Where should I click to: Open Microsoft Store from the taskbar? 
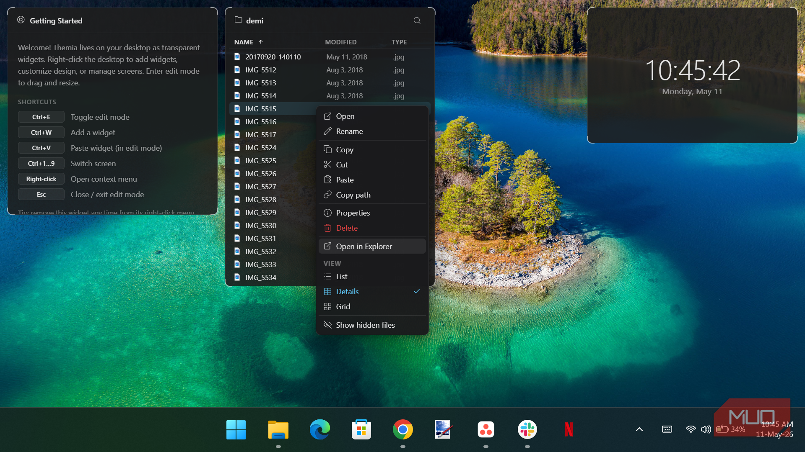click(x=361, y=430)
